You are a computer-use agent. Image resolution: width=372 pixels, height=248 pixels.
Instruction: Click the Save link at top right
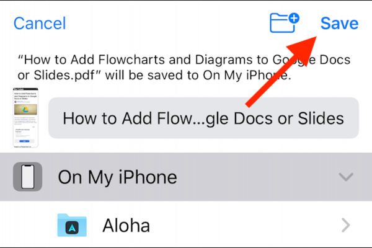click(339, 24)
